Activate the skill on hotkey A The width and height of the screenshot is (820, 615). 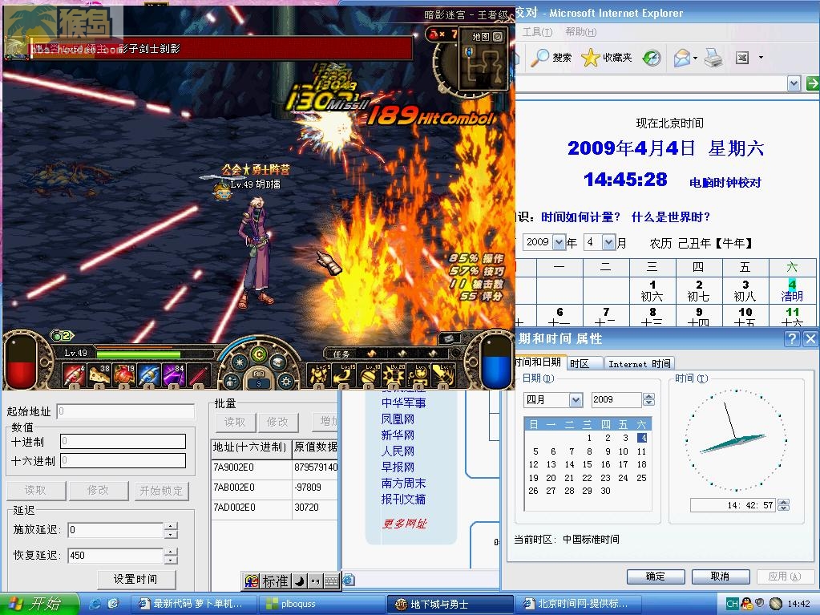point(319,375)
